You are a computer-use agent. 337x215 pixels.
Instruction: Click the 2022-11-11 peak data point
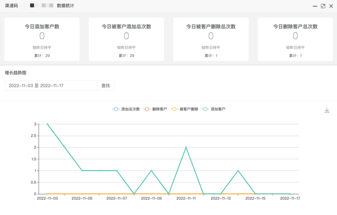(x=186, y=147)
